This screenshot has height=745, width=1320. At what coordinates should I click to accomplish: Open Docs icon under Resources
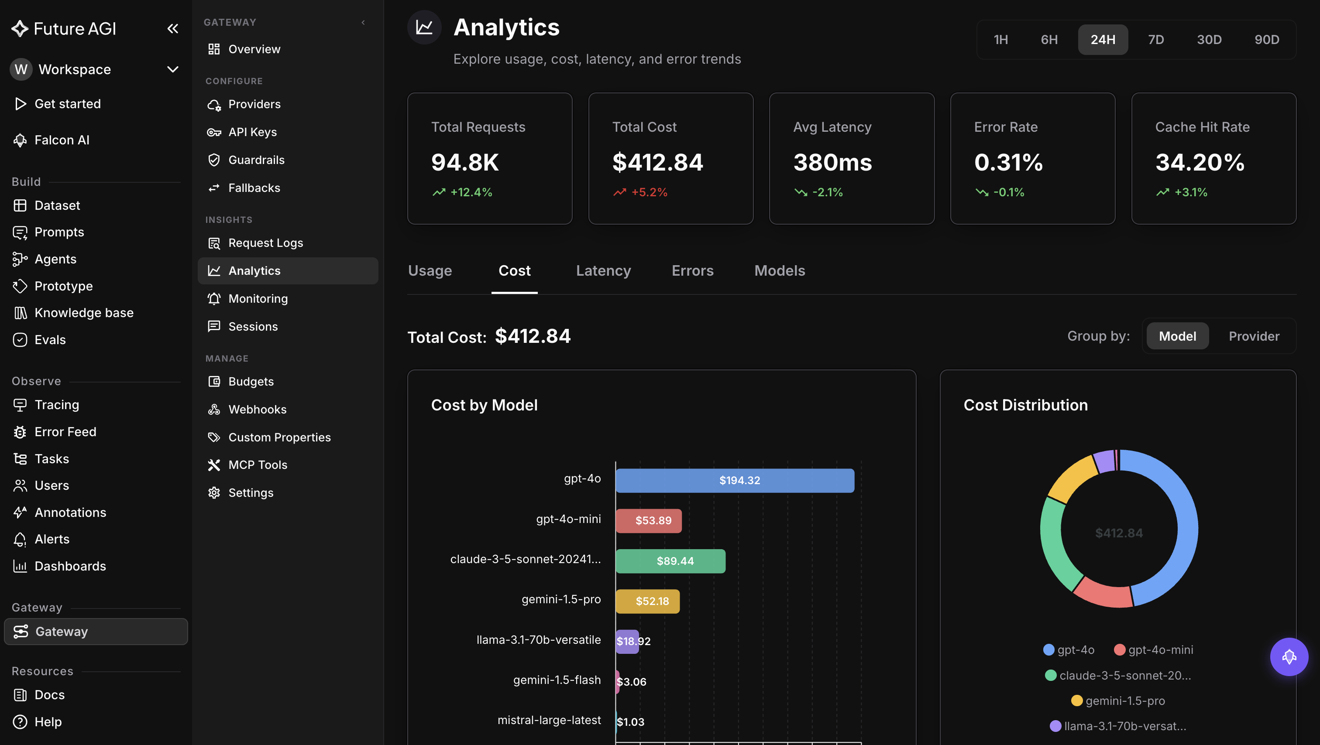click(20, 695)
